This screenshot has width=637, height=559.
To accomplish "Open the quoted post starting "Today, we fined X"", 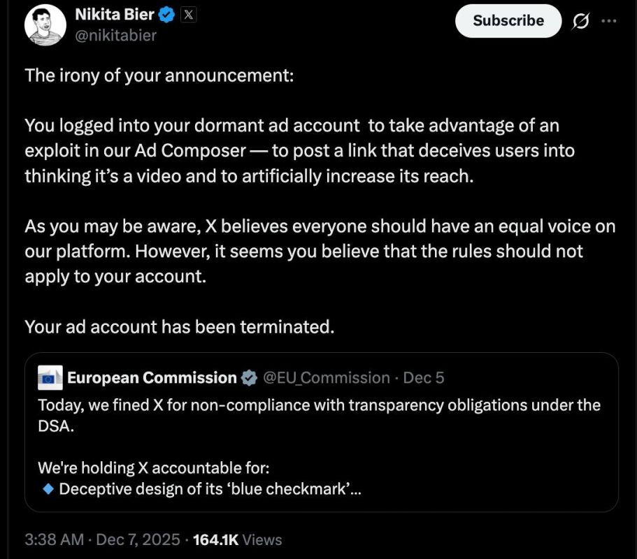I will tap(319, 405).
